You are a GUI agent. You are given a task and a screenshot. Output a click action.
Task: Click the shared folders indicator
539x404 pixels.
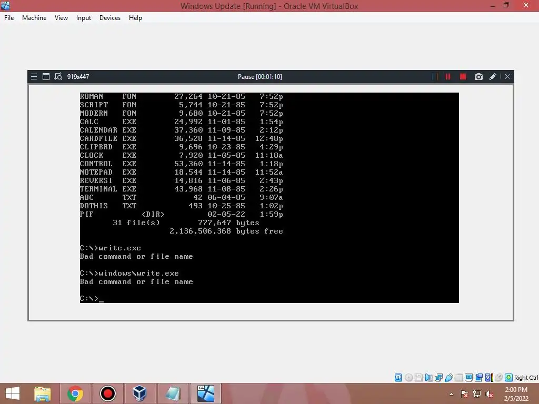(459, 378)
